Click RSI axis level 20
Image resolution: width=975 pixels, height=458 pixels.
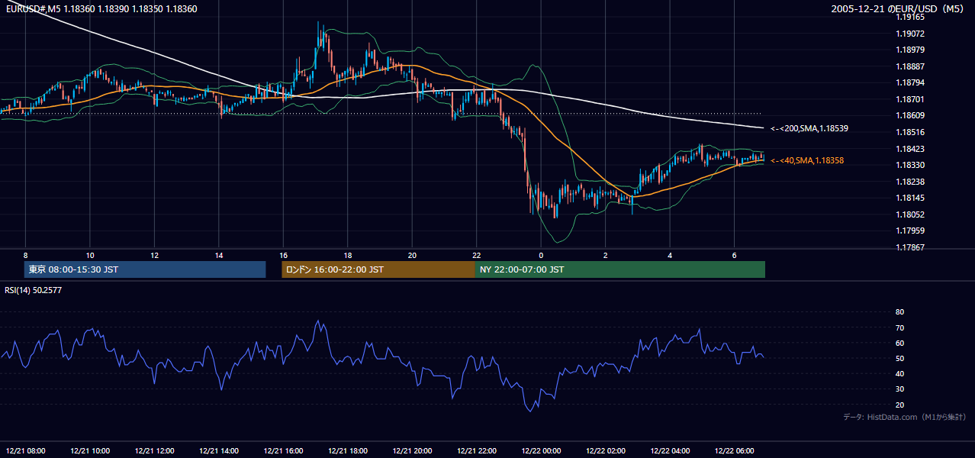(899, 405)
